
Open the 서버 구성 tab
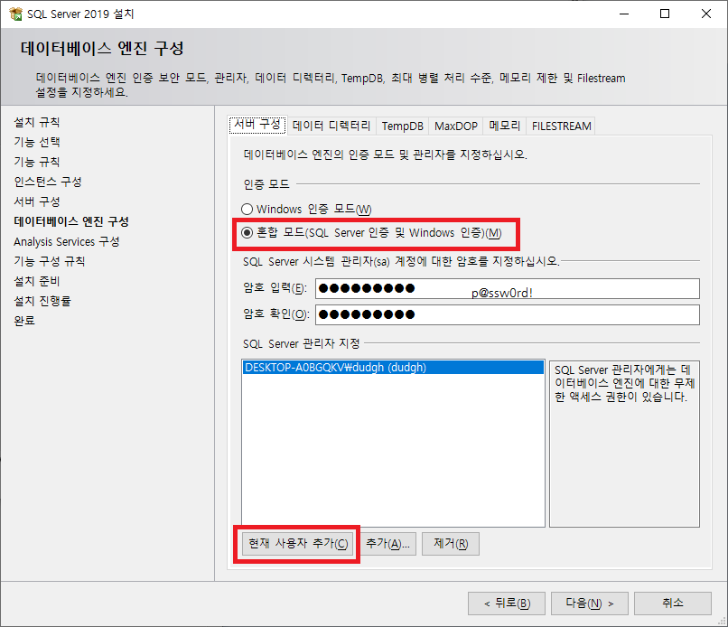coord(257,125)
